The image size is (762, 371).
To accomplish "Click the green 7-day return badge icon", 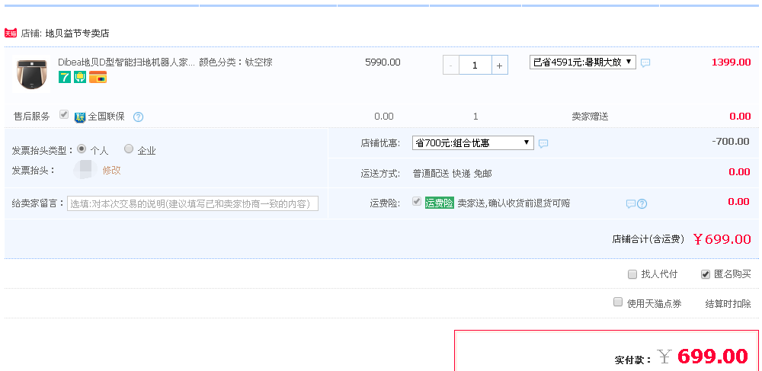I will pos(65,77).
